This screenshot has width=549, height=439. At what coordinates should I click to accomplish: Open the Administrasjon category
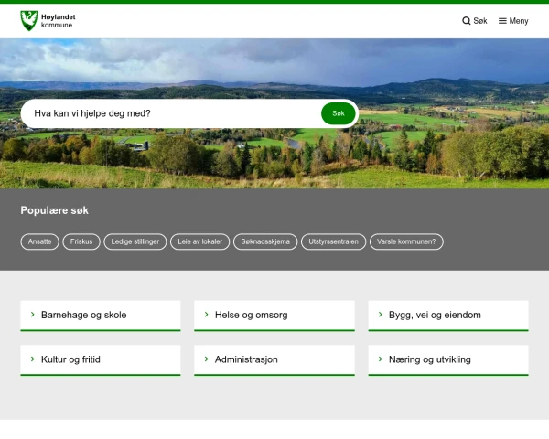pyautogui.click(x=274, y=360)
